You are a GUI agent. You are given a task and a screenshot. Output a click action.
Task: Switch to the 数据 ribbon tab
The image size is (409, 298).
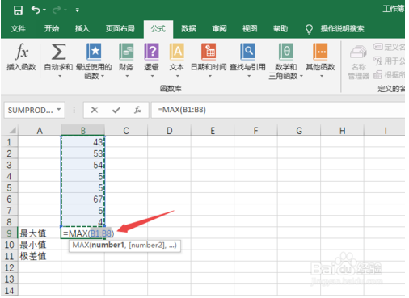coord(188,28)
